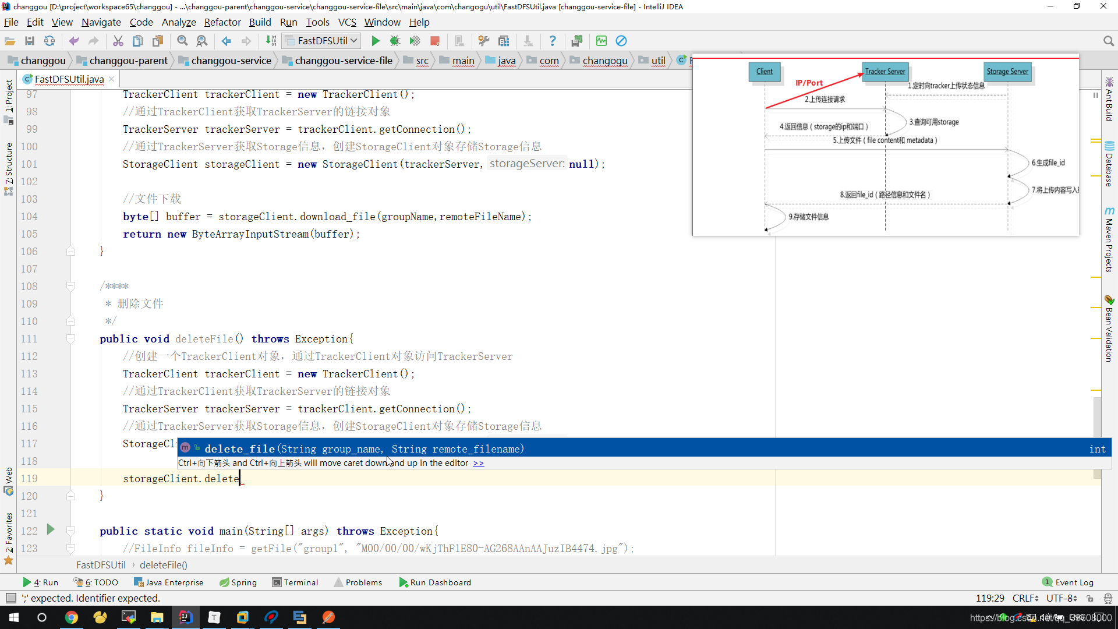Click the Run button to execute
Image resolution: width=1118 pixels, height=629 pixels.
376,40
